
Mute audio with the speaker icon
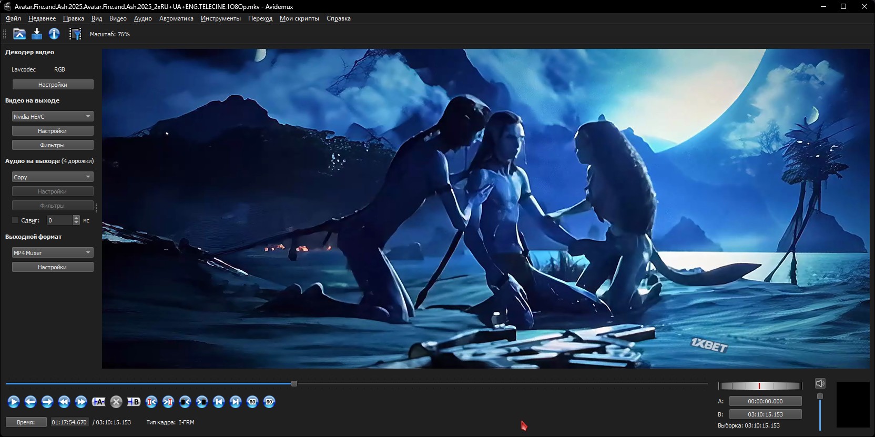(x=820, y=383)
